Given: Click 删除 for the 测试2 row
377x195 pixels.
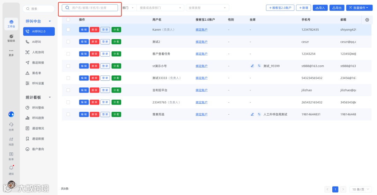Looking at the screenshot, I should pyautogui.click(x=95, y=42).
